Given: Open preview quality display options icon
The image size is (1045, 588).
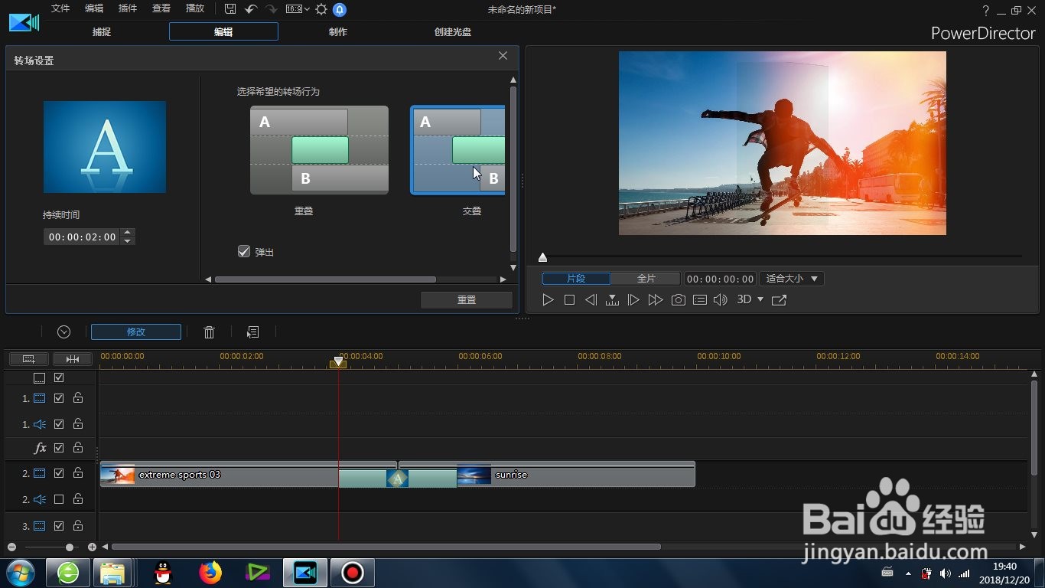Looking at the screenshot, I should (x=700, y=300).
